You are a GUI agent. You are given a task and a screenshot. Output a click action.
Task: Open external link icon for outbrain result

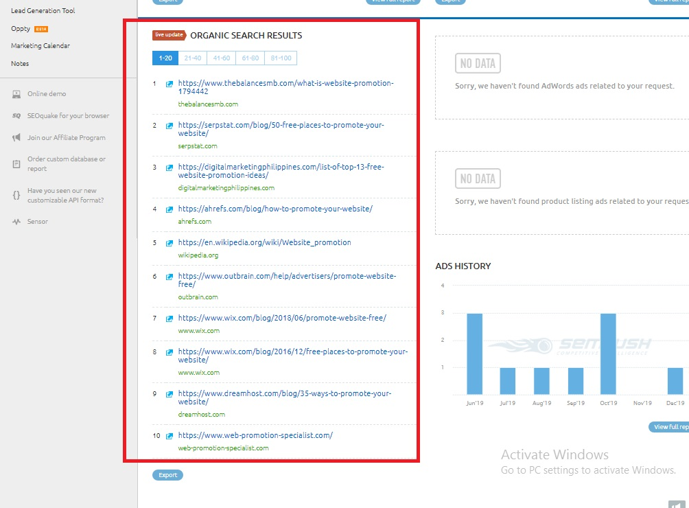coord(170,277)
